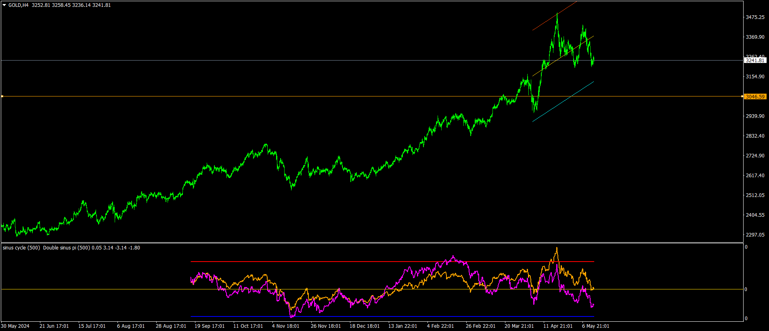Grab the orange horizontal line's left-edge handle
The image size is (769, 331).
[2, 96]
